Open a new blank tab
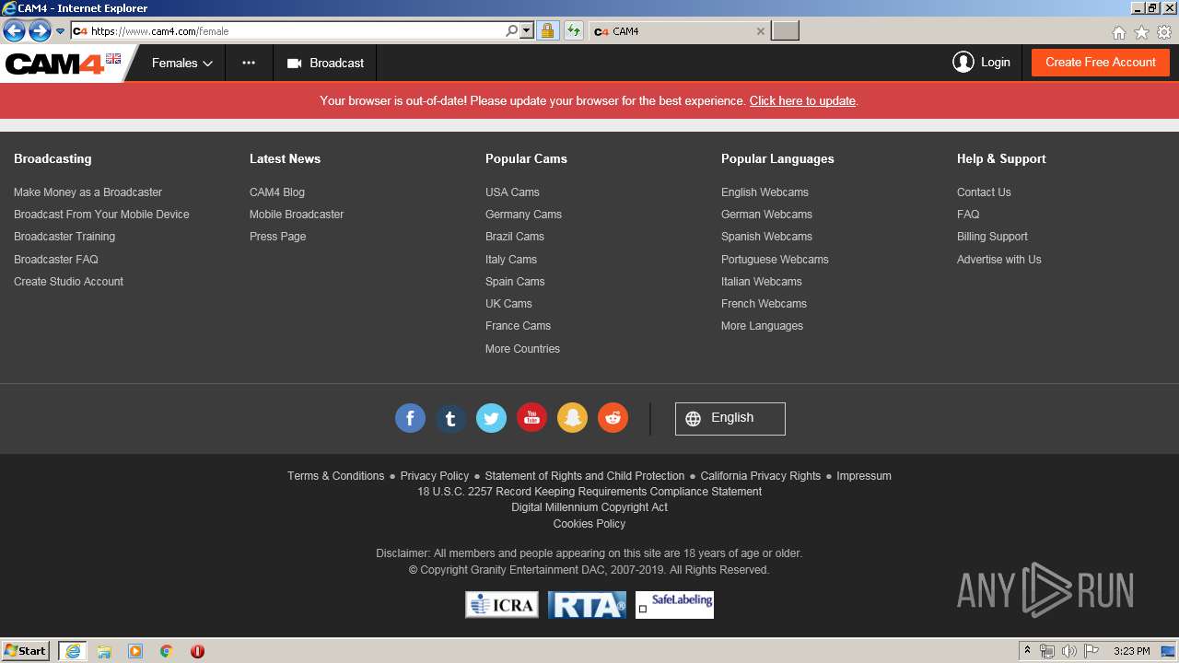 tap(785, 31)
